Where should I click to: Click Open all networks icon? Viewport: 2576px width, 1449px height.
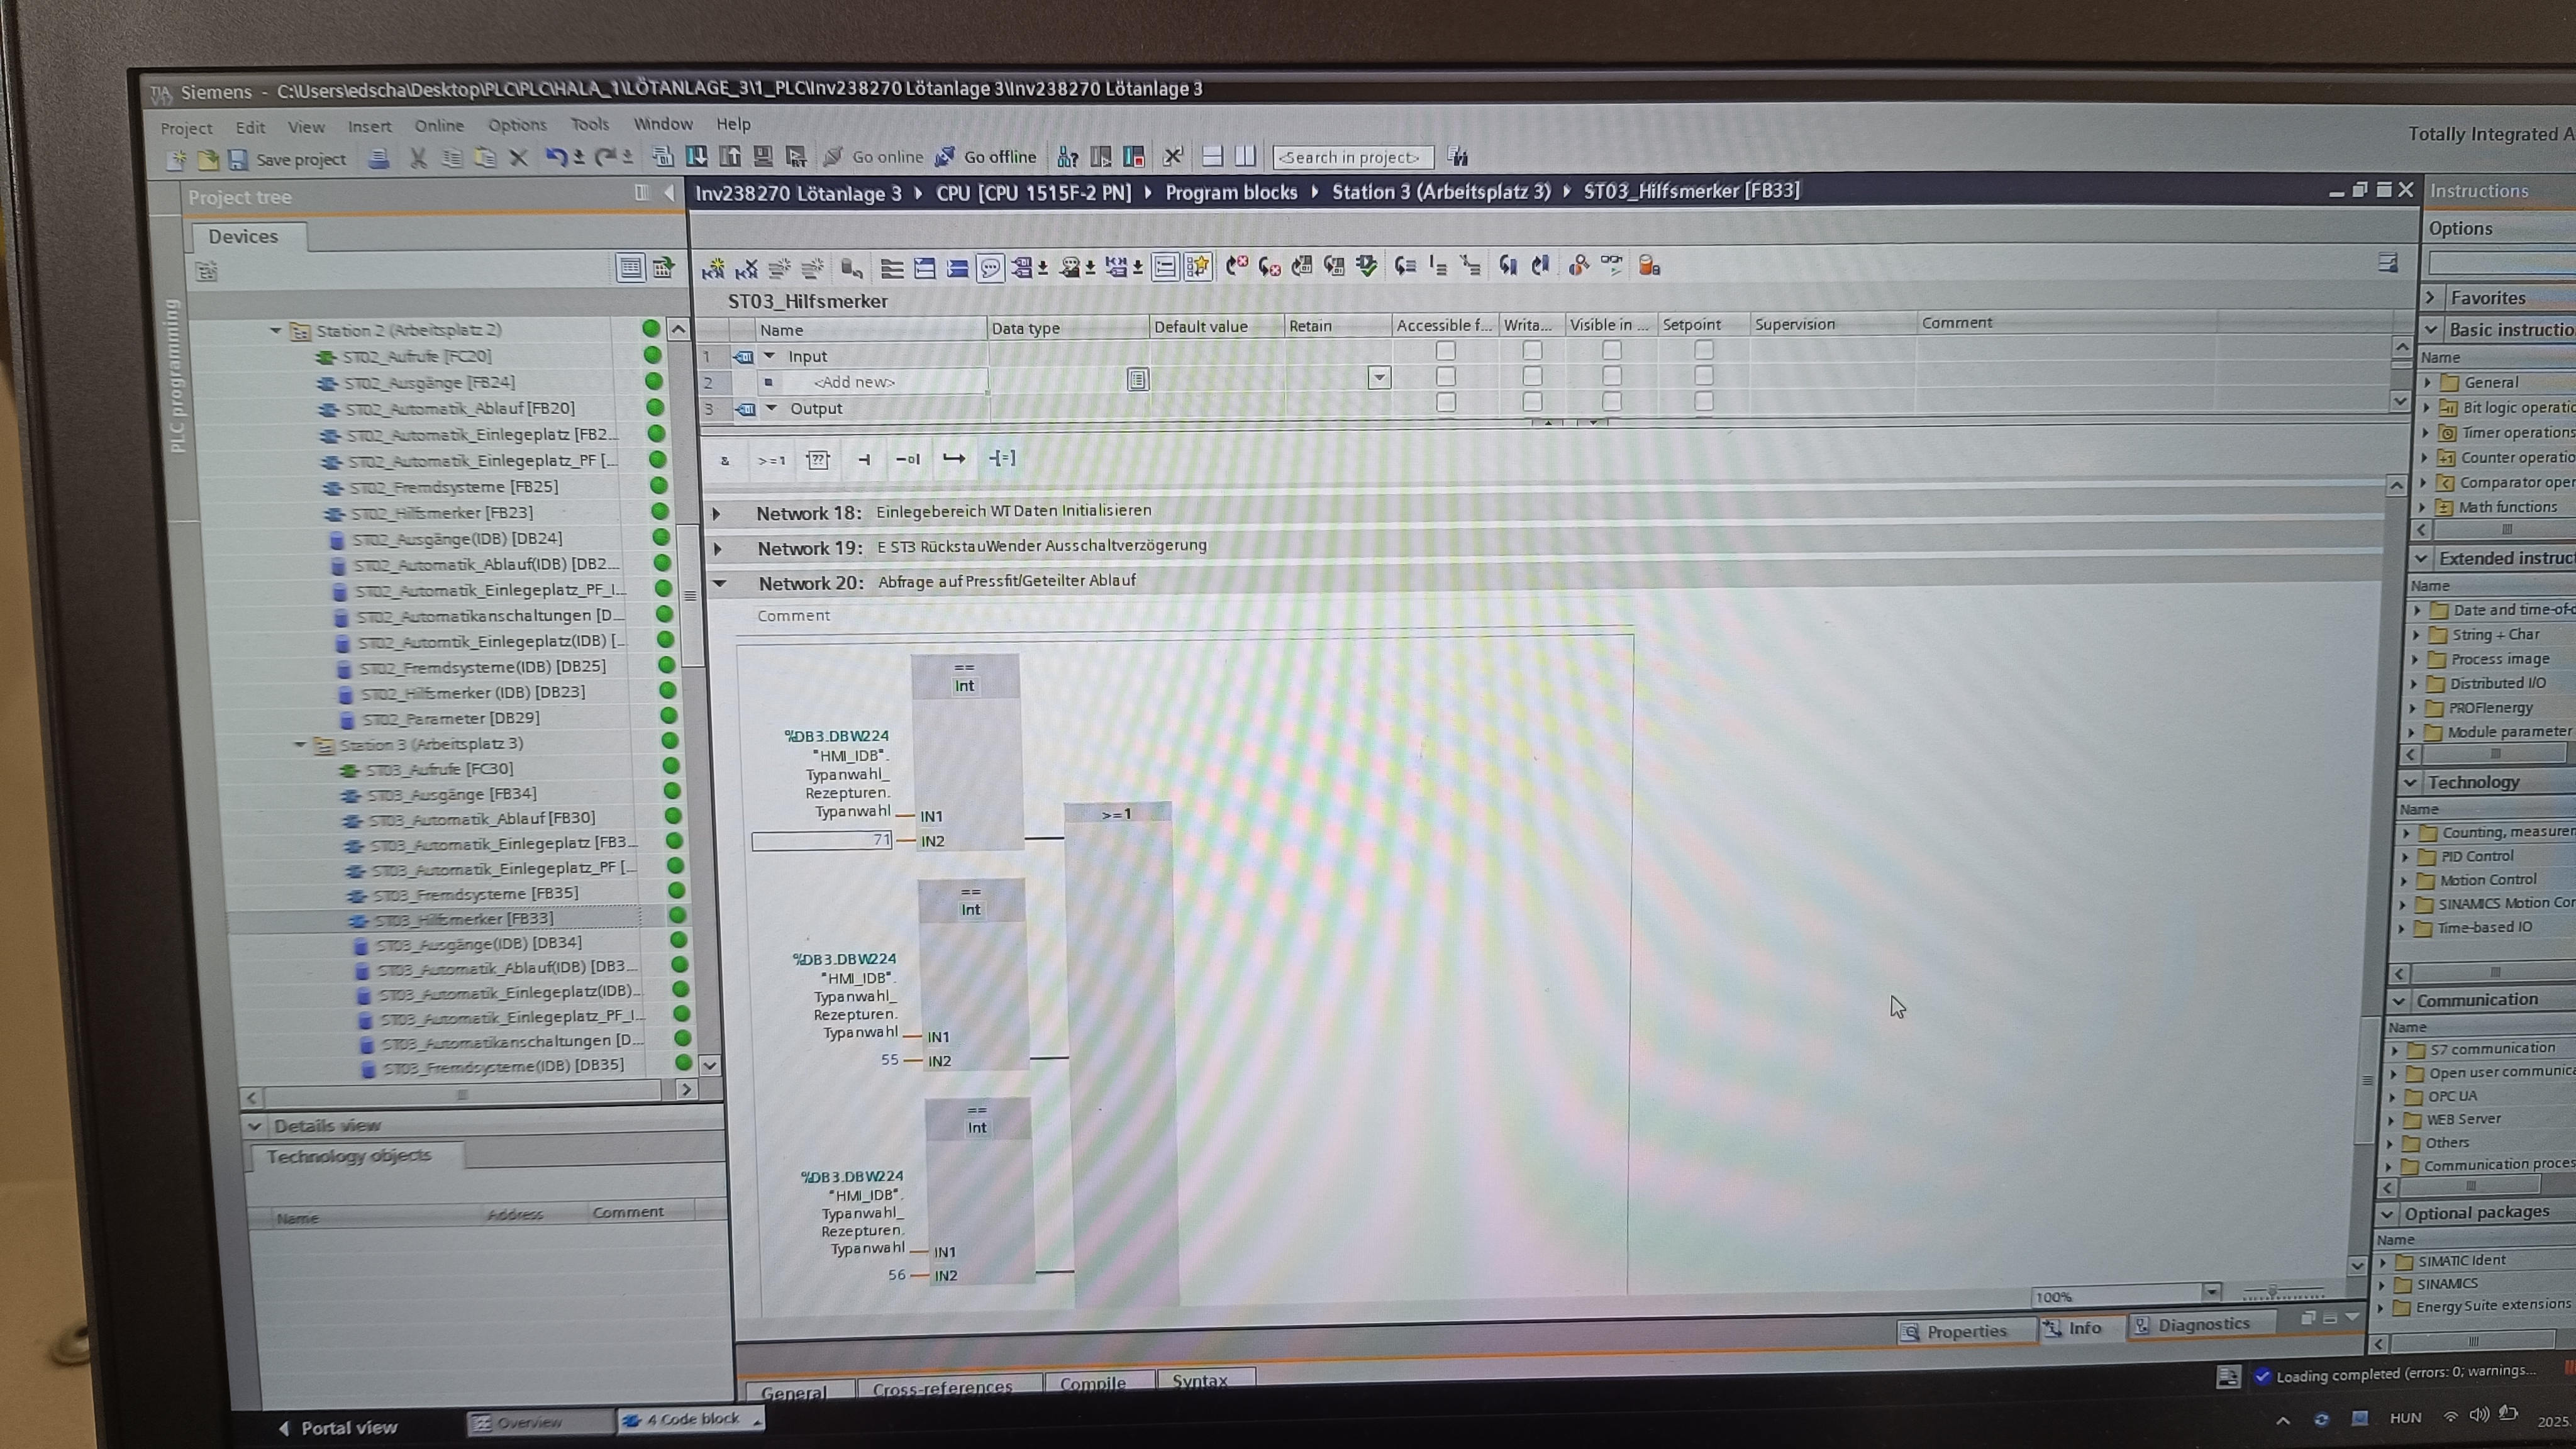pyautogui.click(x=925, y=268)
